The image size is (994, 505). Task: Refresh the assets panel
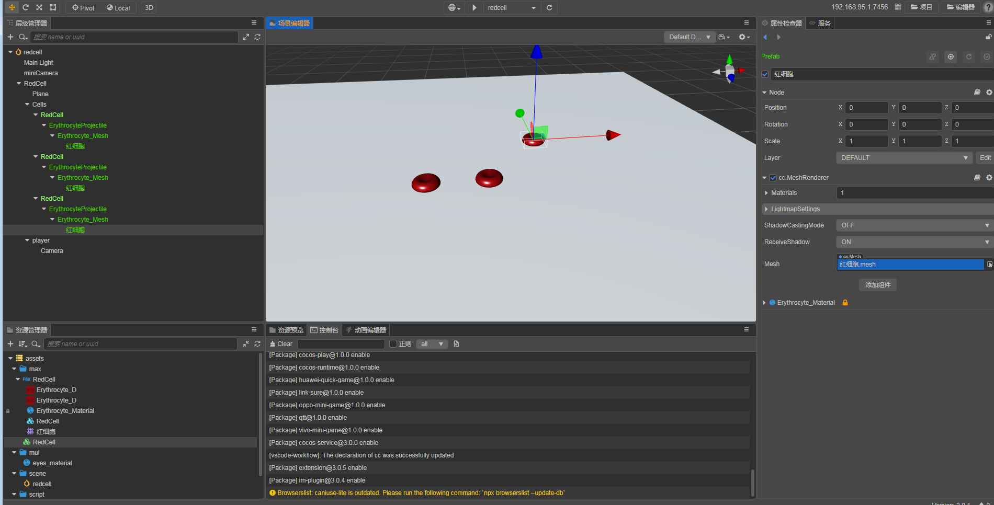[257, 344]
